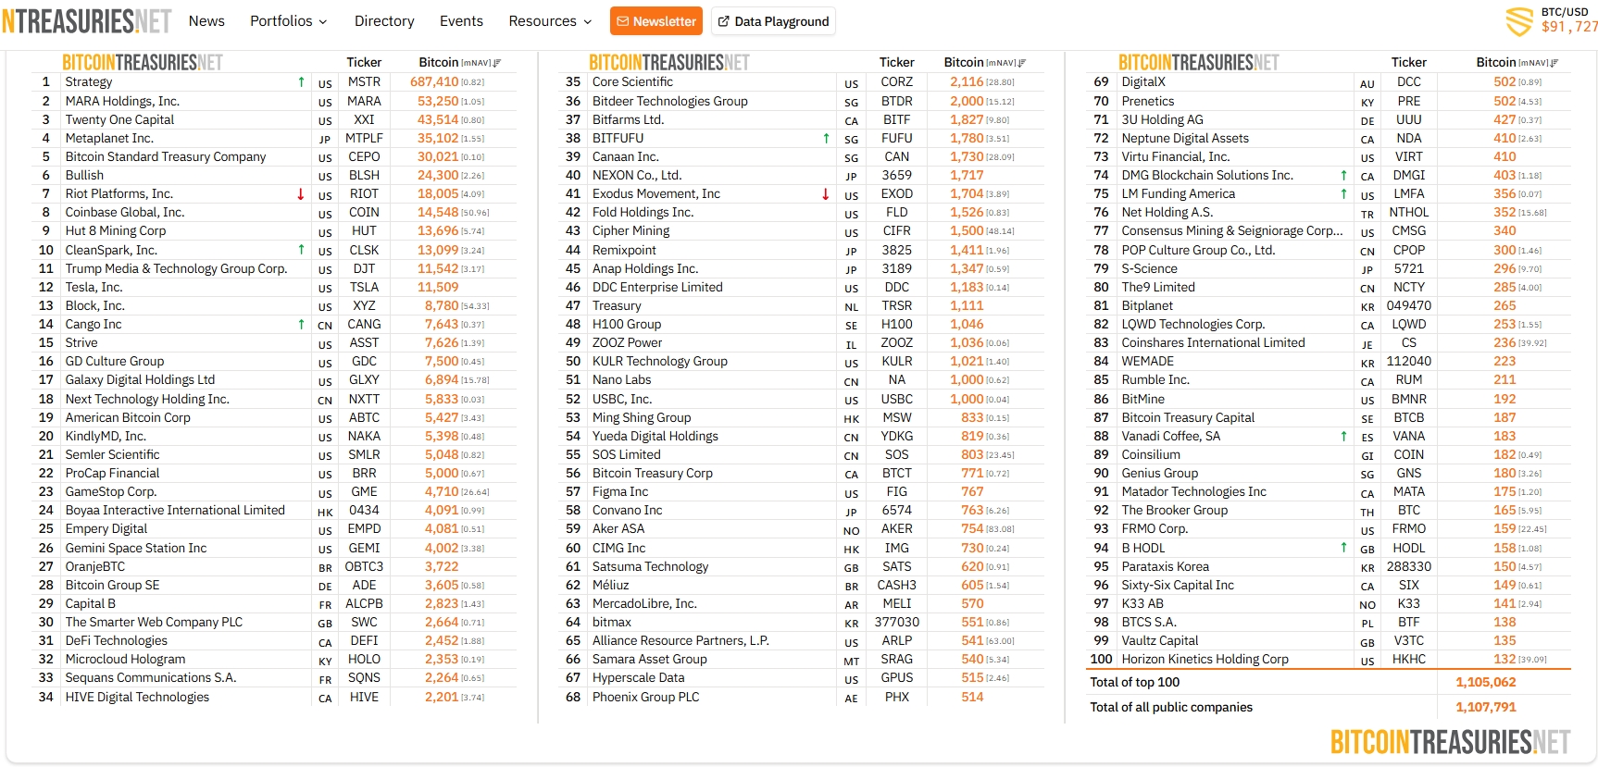Select the Core Scientific row name
The height and width of the screenshot is (767, 1598).
click(x=632, y=82)
